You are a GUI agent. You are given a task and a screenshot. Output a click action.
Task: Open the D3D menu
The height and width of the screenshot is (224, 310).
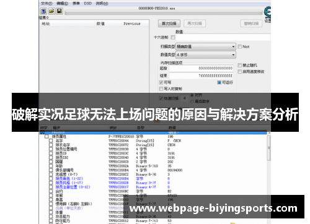(x=87, y=3)
